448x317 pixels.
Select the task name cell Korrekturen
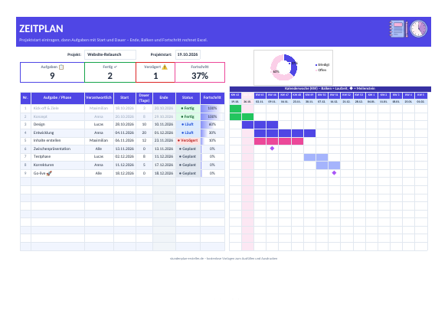coord(57,165)
